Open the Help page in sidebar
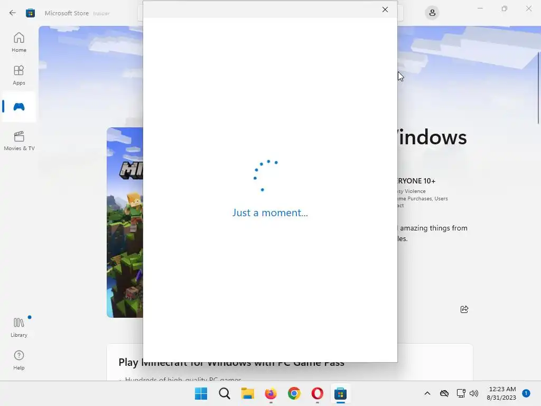This screenshot has width=541, height=406. 19,360
